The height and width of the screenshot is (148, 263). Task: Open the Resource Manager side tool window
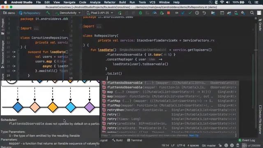pyautogui.click(x=3, y=54)
